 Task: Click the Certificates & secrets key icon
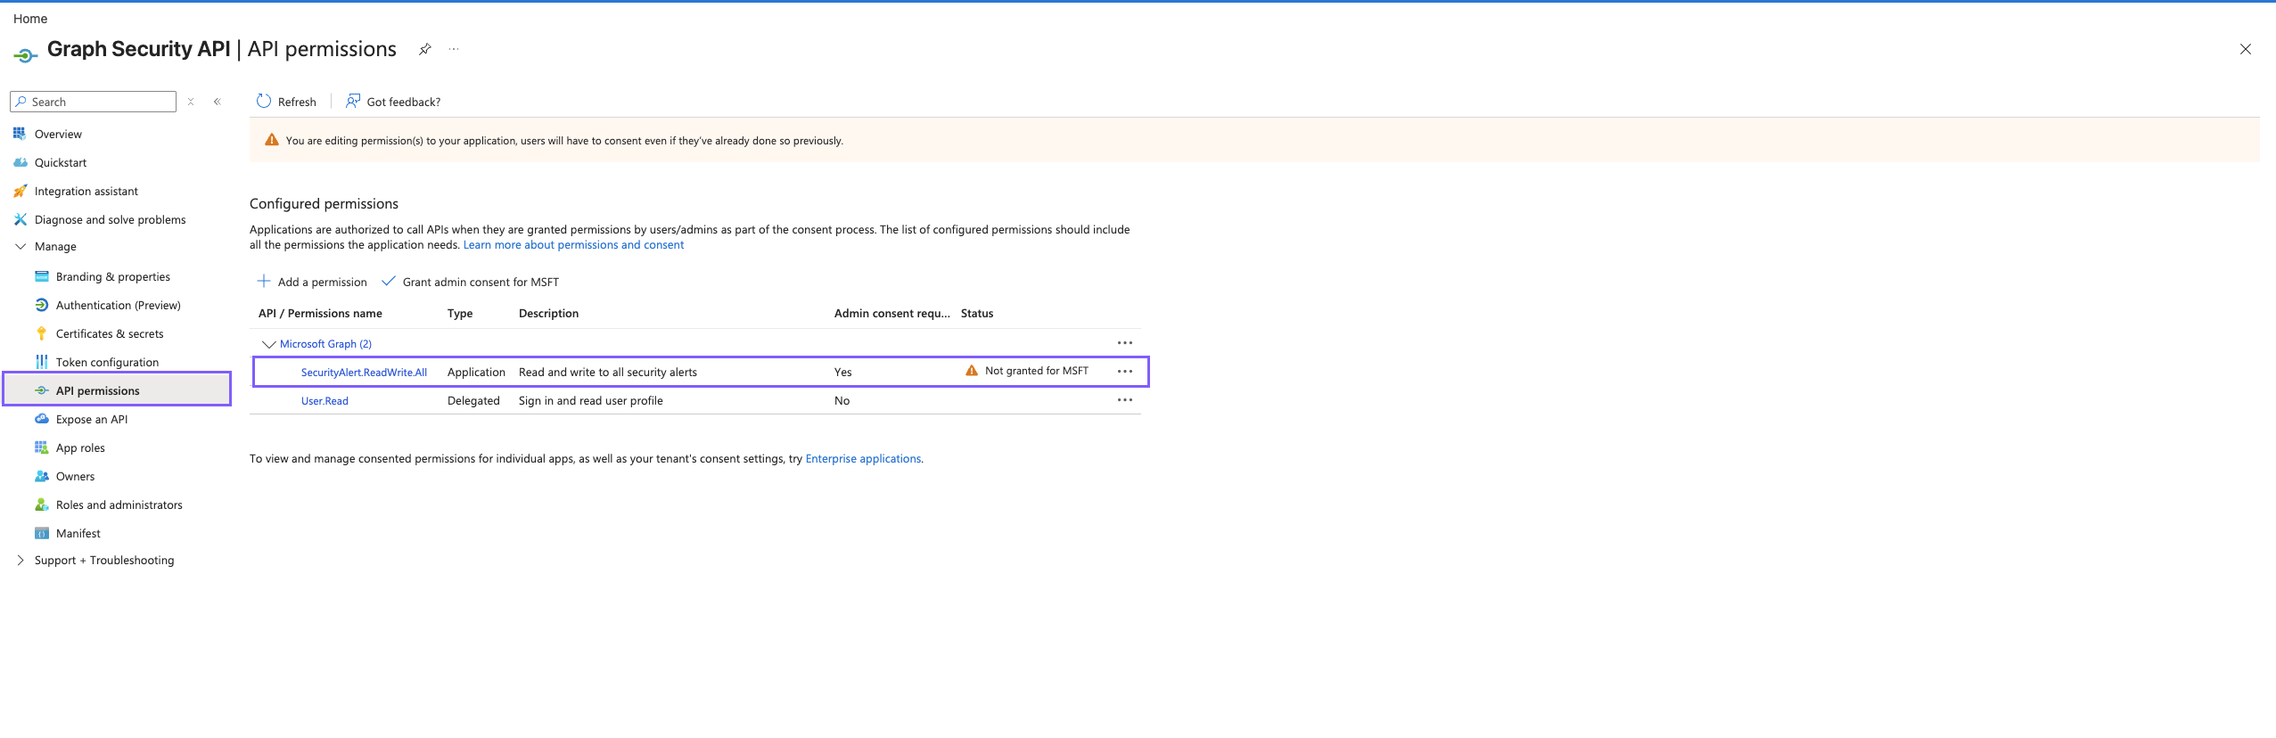click(x=41, y=333)
